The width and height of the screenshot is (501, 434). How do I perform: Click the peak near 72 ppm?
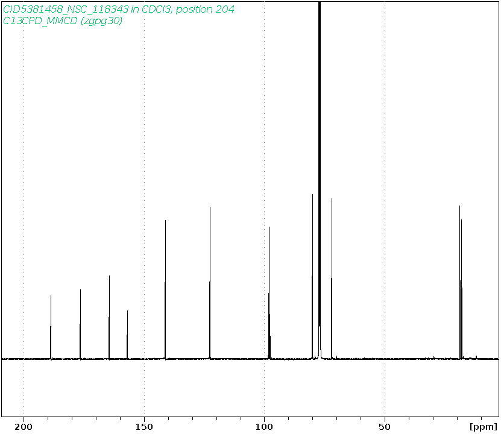coord(332,279)
